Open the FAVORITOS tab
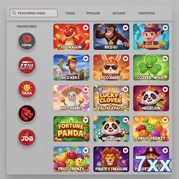Viewport: 179px width, 179px height. (146, 13)
